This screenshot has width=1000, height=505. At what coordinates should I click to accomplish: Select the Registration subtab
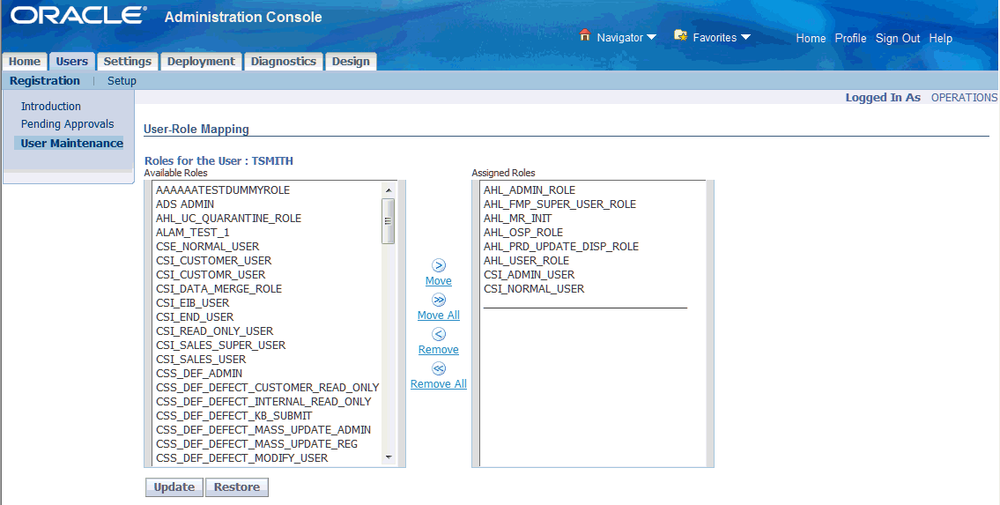(45, 81)
